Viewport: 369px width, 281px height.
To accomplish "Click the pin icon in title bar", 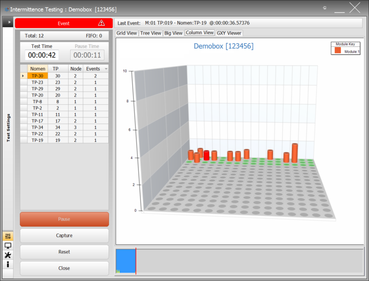I will (x=325, y=8).
